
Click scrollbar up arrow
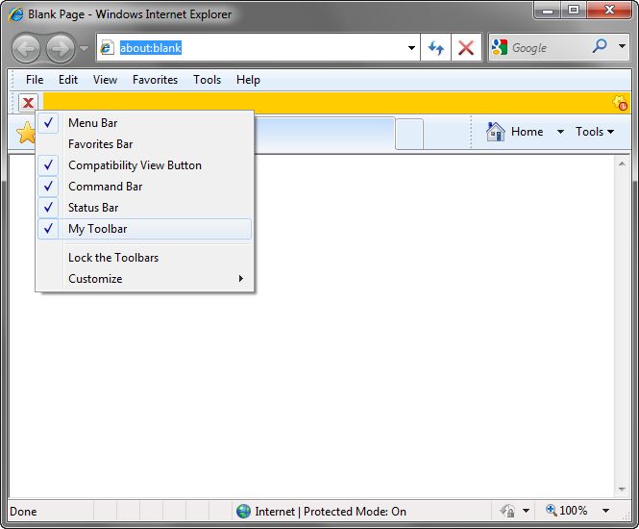[x=622, y=164]
